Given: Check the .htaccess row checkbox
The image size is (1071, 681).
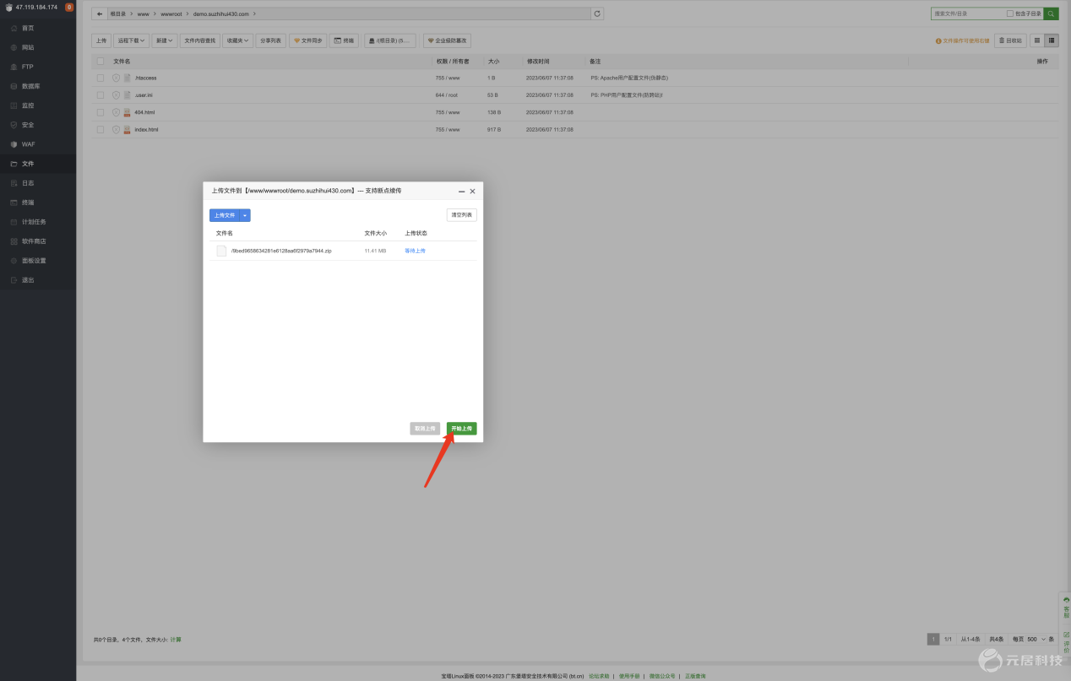Looking at the screenshot, I should pyautogui.click(x=101, y=78).
